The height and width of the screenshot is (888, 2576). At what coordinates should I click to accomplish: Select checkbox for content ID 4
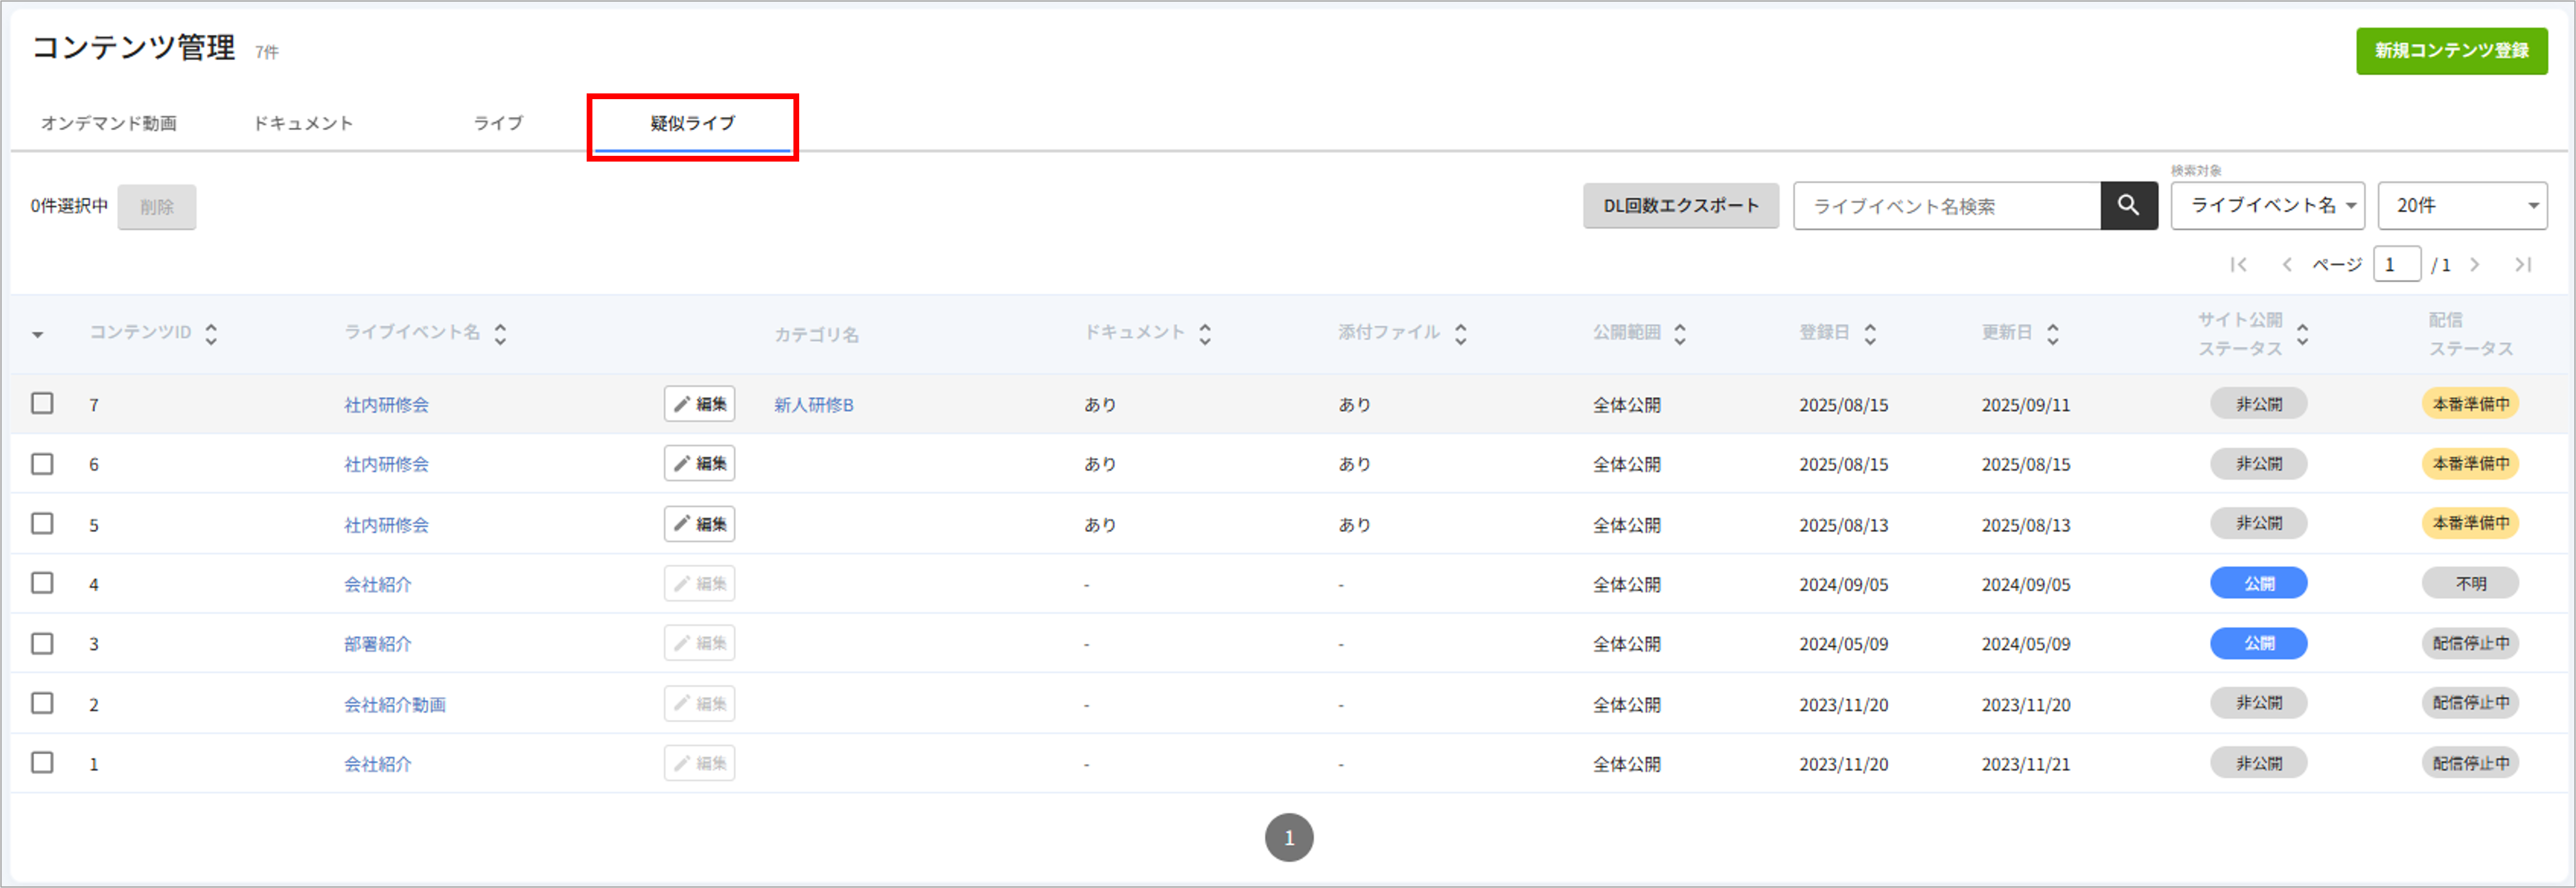(x=42, y=583)
